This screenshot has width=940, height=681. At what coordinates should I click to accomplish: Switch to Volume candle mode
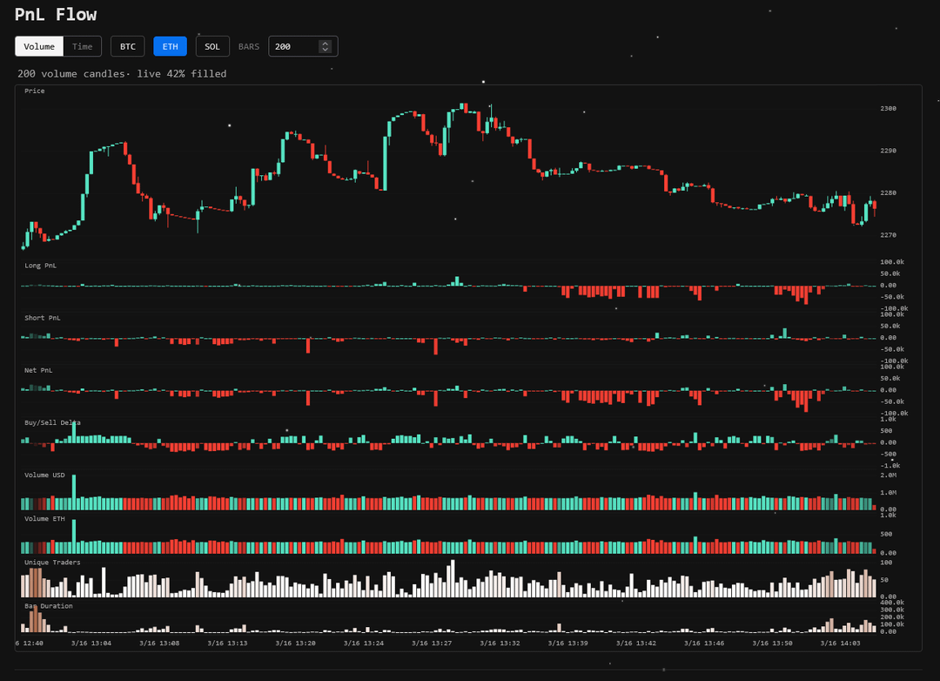[x=39, y=46]
